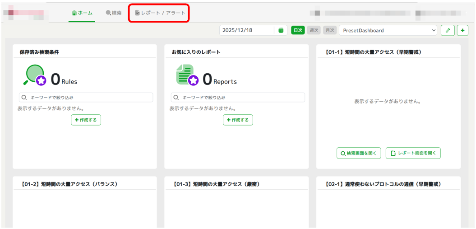Open the レポート / アラート tab

(160, 13)
